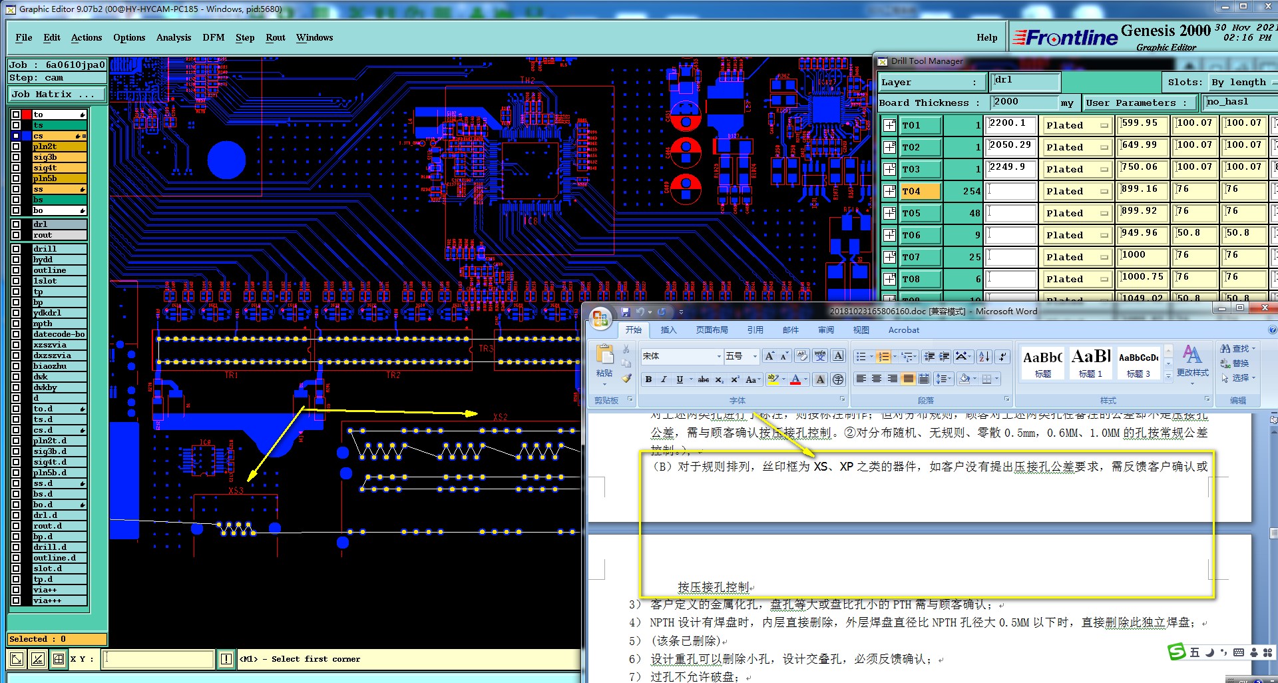Click the 'my' units button near Board Thickness

click(x=1067, y=103)
